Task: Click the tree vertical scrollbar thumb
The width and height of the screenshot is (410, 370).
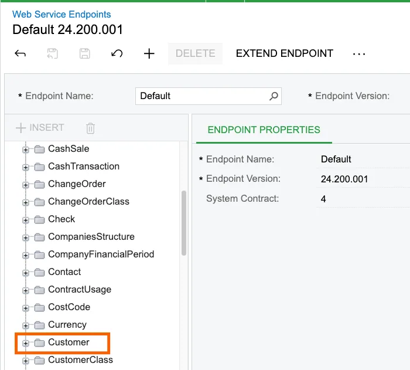Action: [184, 223]
